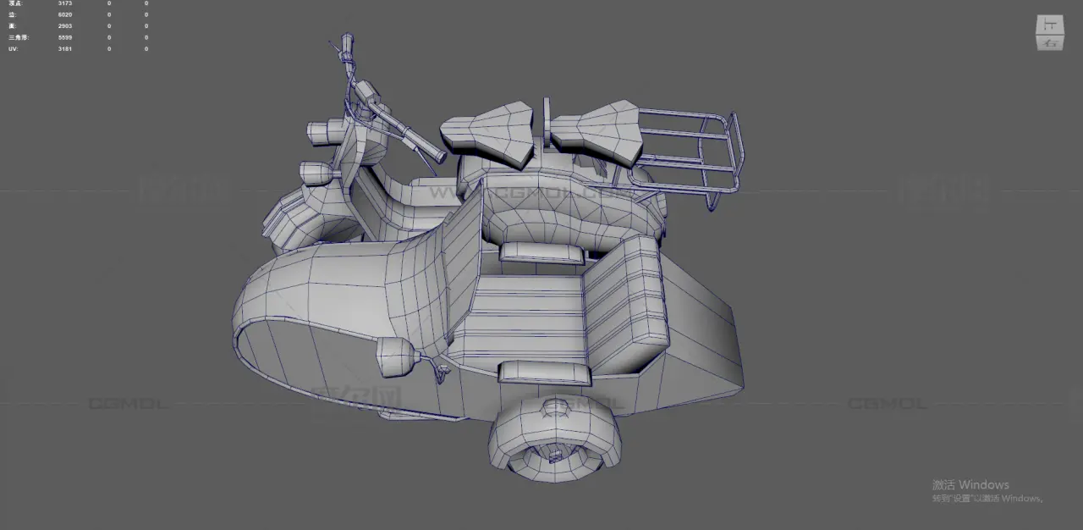Select the driver seat on the motorcycle
The image size is (1083, 530).
(x=488, y=131)
